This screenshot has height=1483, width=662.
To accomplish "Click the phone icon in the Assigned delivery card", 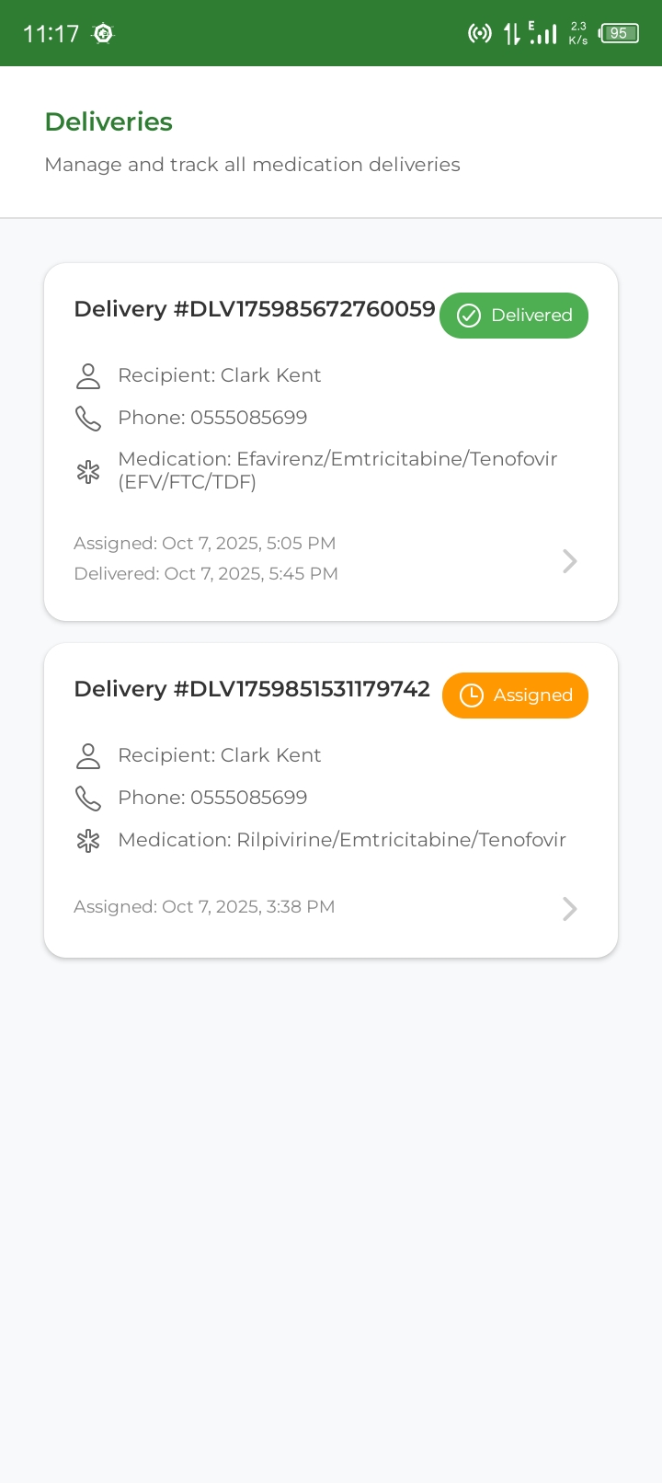I will pyautogui.click(x=88, y=799).
